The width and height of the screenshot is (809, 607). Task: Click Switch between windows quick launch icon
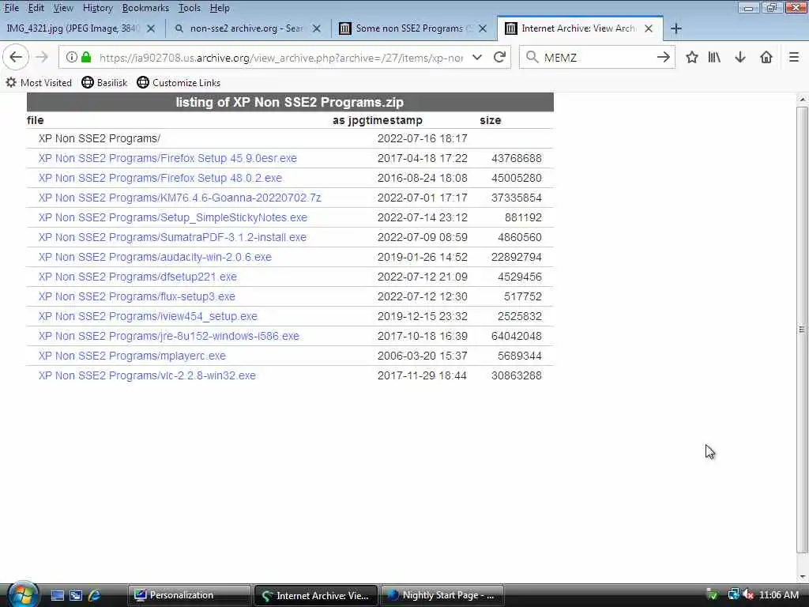pyautogui.click(x=76, y=596)
